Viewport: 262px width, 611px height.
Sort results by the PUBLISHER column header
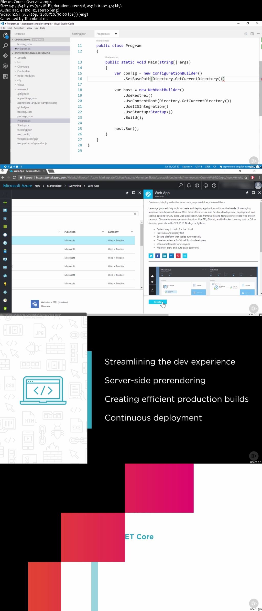(70, 232)
